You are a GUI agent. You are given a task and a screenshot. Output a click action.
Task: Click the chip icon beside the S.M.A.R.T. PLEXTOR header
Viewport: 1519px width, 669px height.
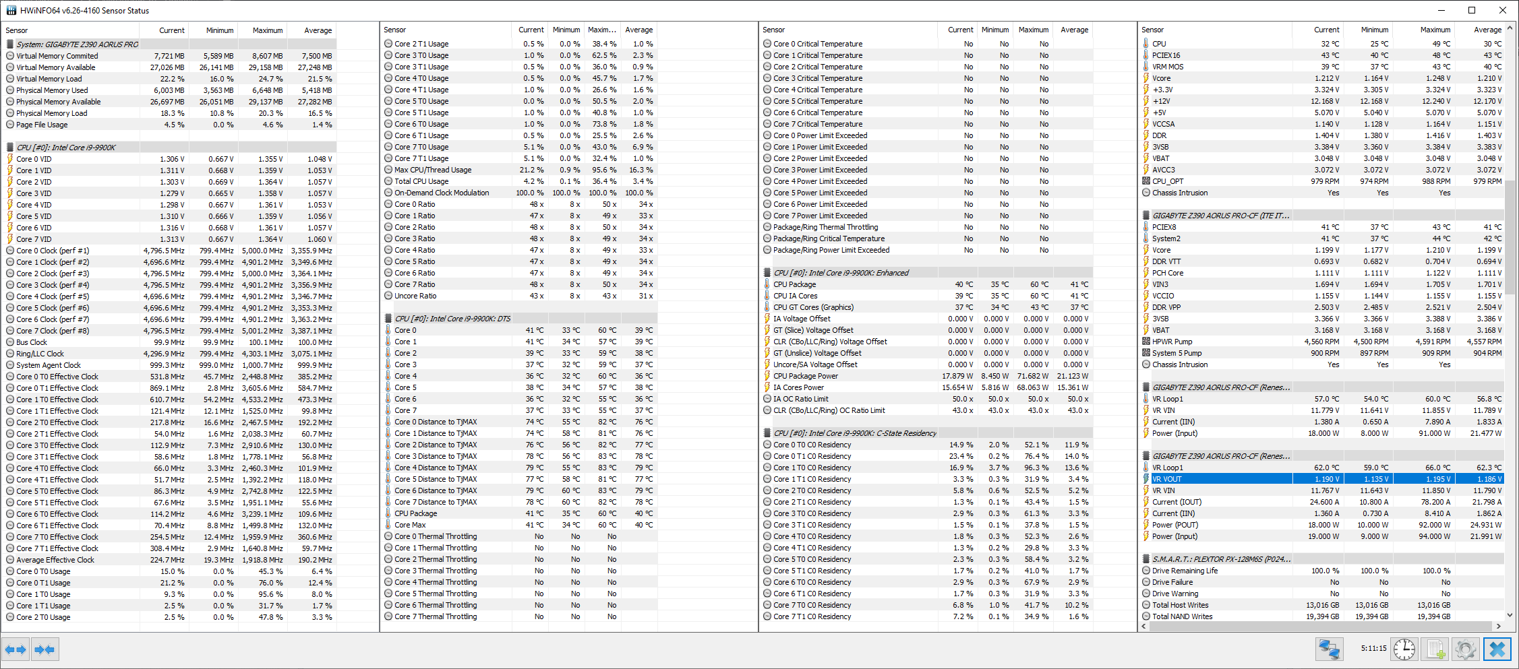point(1146,559)
